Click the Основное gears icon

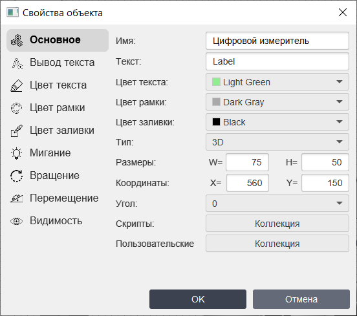coord(17,41)
